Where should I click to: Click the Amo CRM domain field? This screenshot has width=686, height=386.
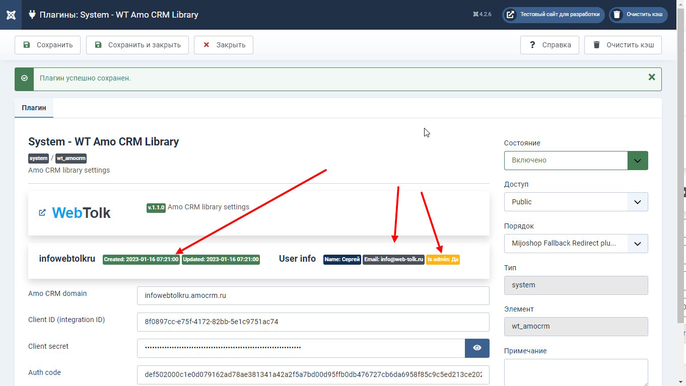coord(313,295)
